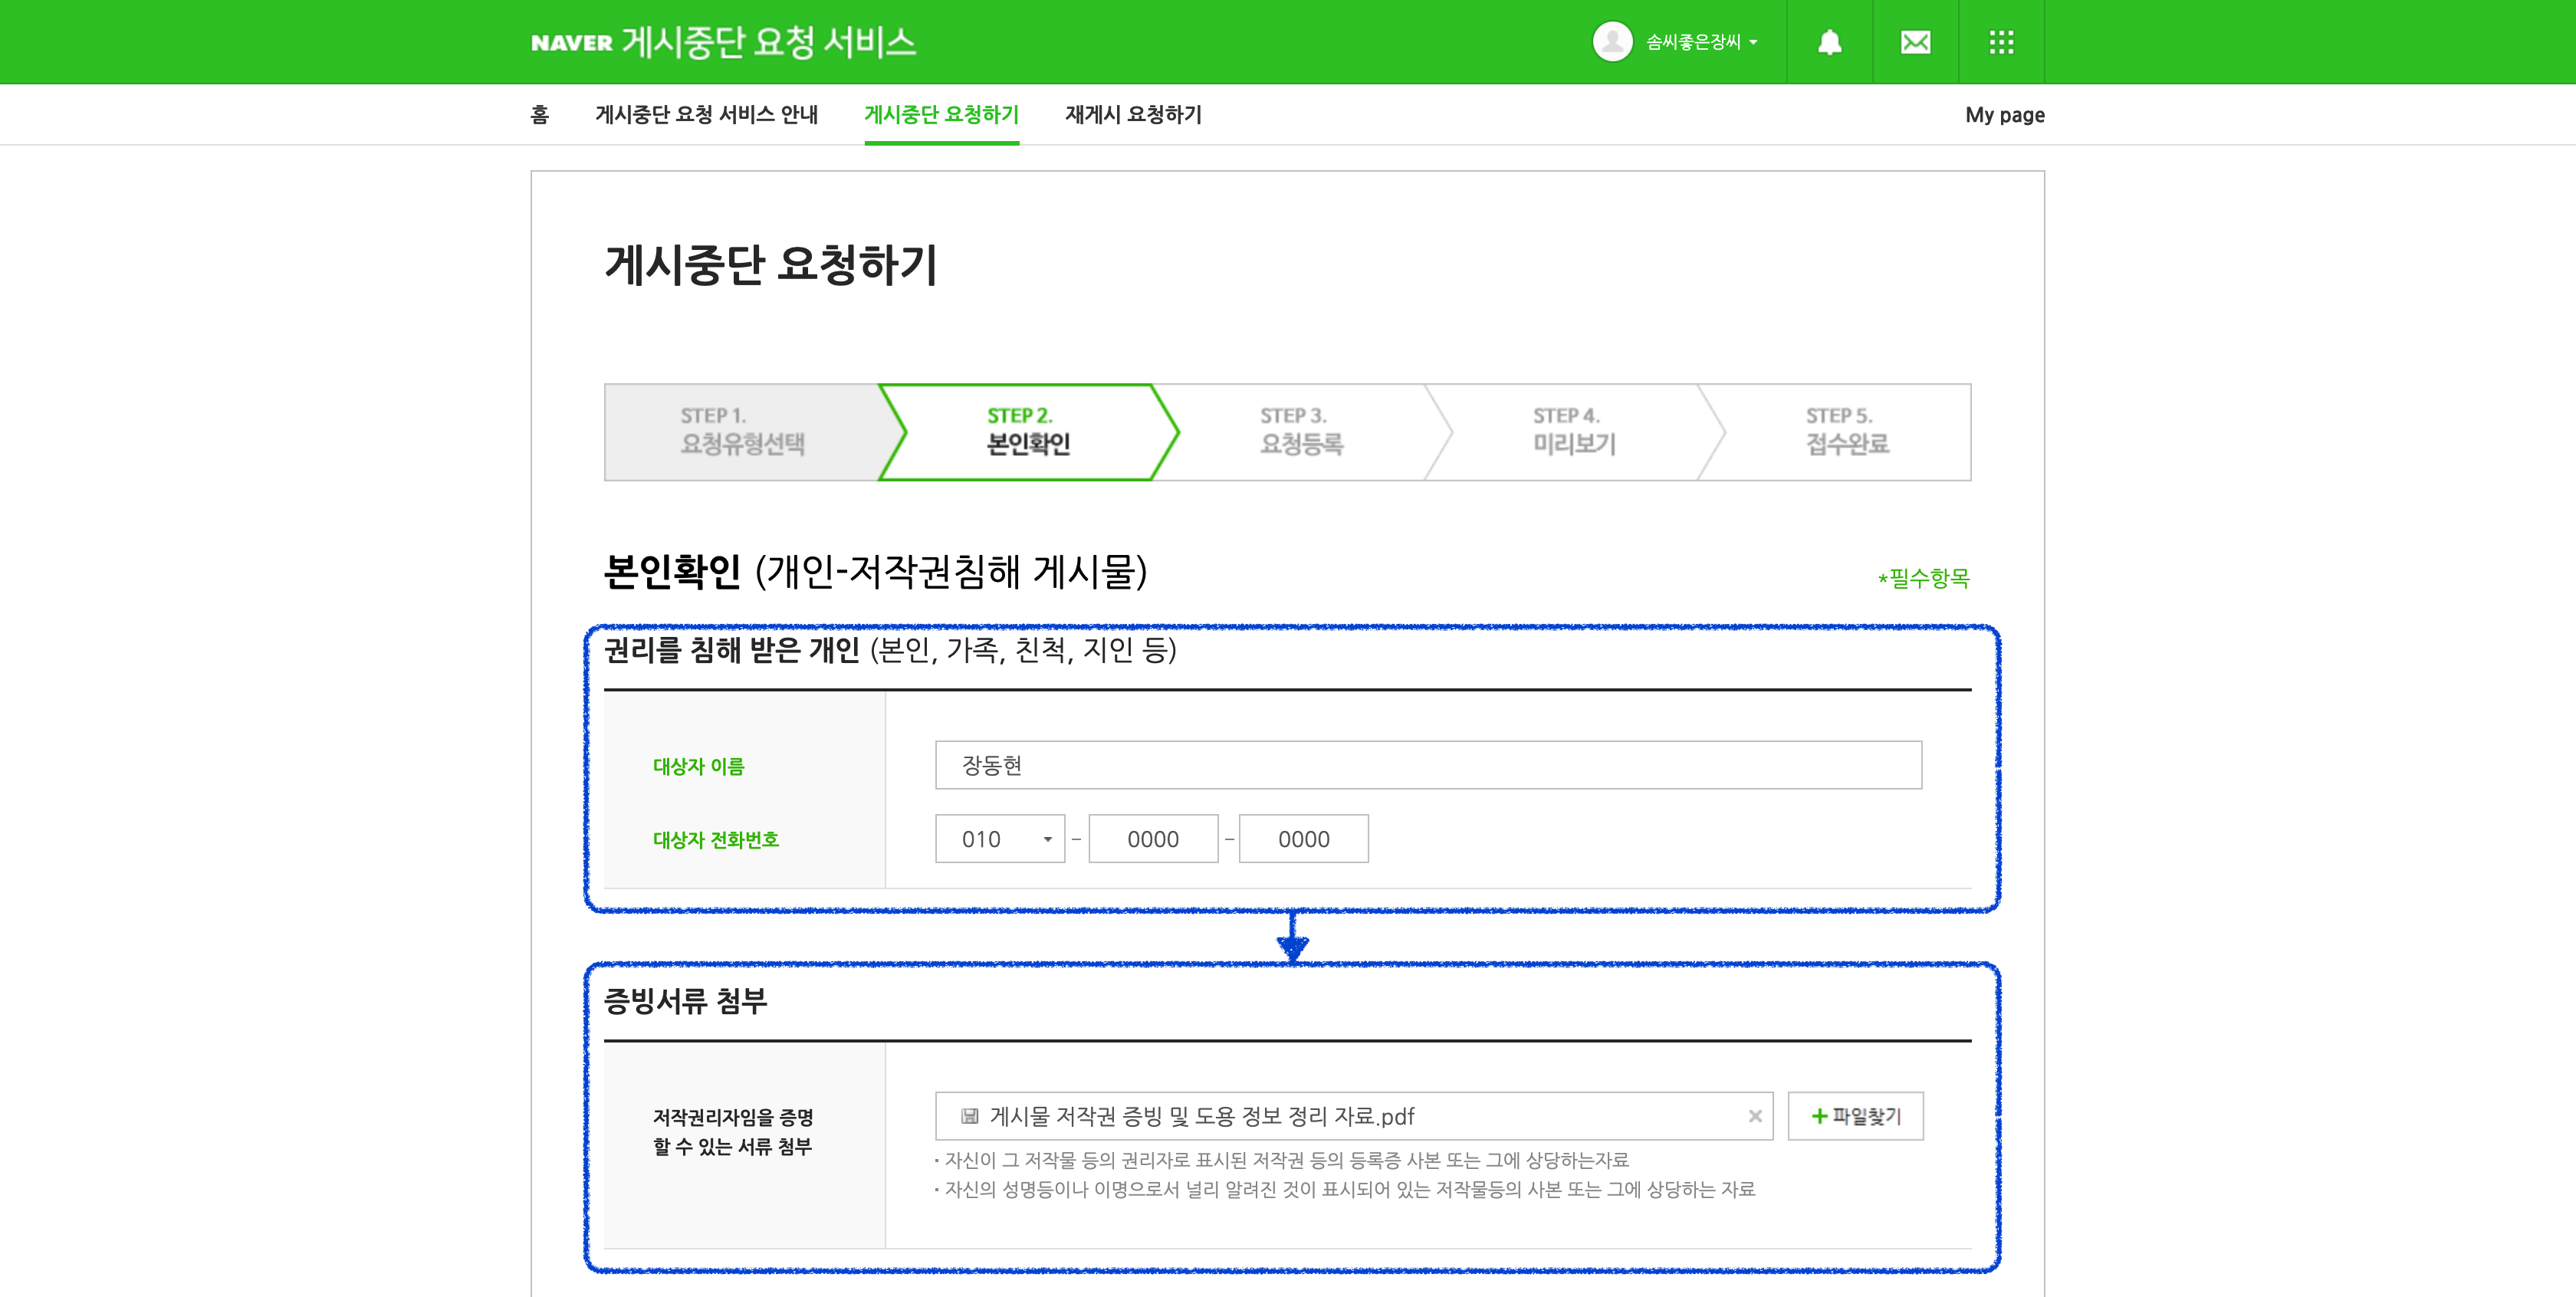
Task: Open the 010 phone prefix dropdown
Action: [x=999, y=839]
